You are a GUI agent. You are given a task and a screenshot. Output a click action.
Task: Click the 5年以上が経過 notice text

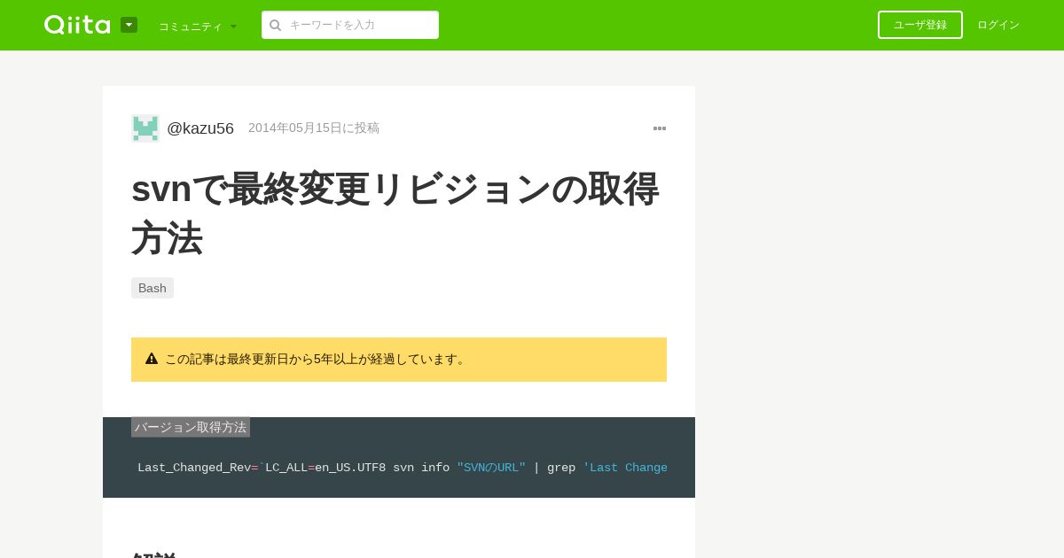[317, 359]
